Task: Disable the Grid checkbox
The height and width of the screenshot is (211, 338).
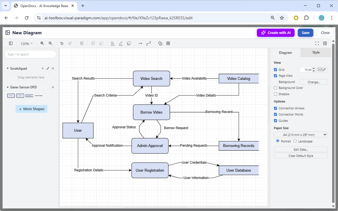Action: tap(275, 69)
